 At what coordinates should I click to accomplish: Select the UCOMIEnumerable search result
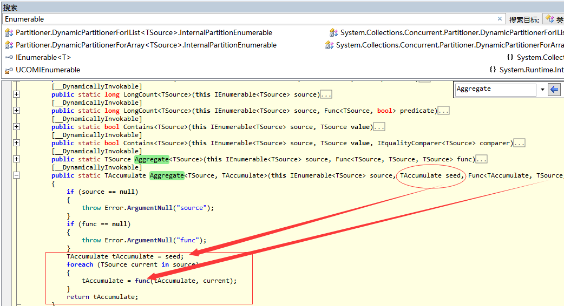tap(48, 70)
